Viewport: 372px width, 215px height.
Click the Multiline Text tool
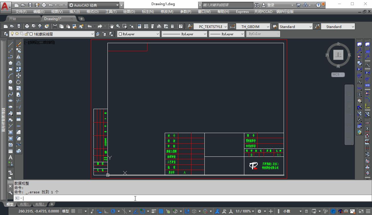tap(11, 157)
